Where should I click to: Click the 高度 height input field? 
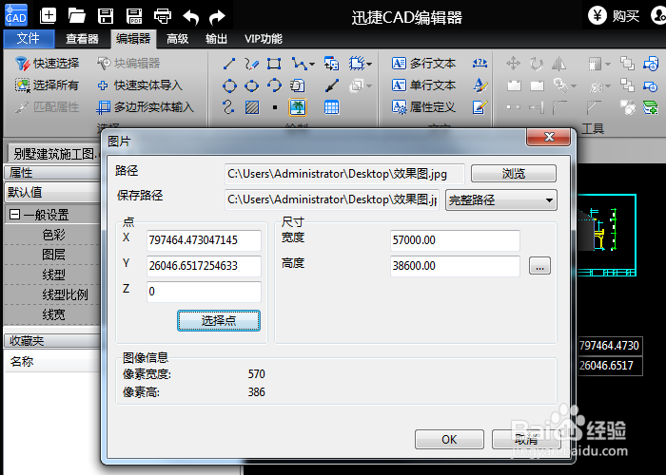(x=455, y=266)
